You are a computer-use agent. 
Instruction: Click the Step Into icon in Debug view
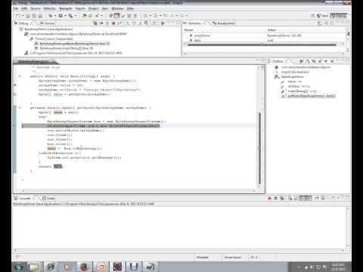(128, 23)
